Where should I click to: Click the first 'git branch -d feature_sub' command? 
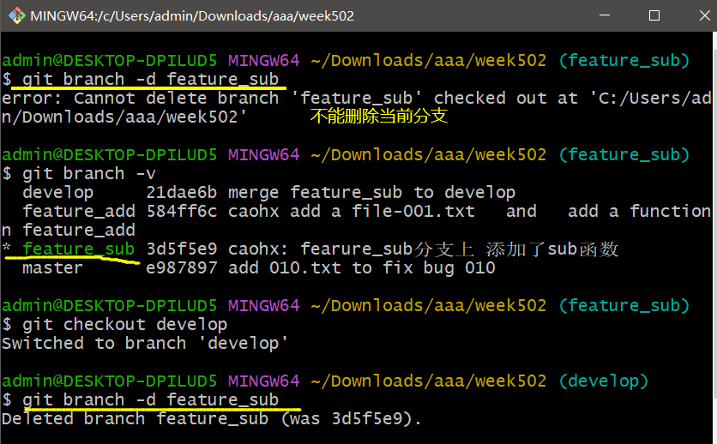150,80
